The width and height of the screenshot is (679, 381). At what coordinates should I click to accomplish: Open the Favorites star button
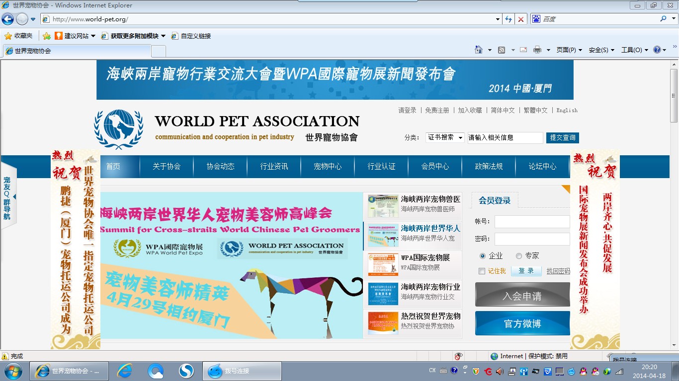click(18, 36)
